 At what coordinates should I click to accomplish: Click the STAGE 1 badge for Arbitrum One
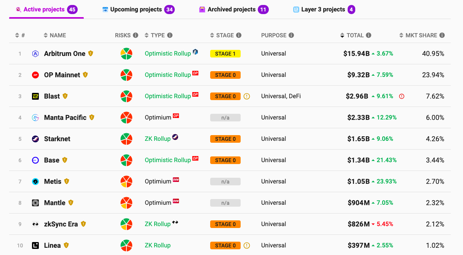tap(225, 54)
